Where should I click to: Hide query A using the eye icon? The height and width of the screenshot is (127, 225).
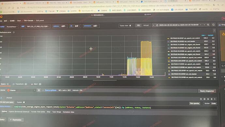[x=208, y=99]
